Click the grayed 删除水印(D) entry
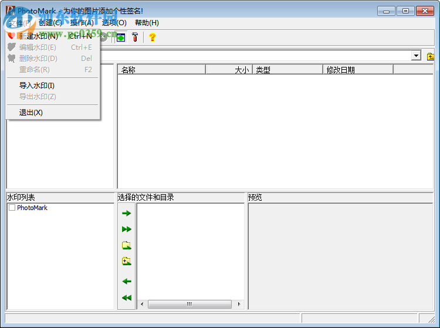Screen dimensions: 440x328 click(53, 58)
